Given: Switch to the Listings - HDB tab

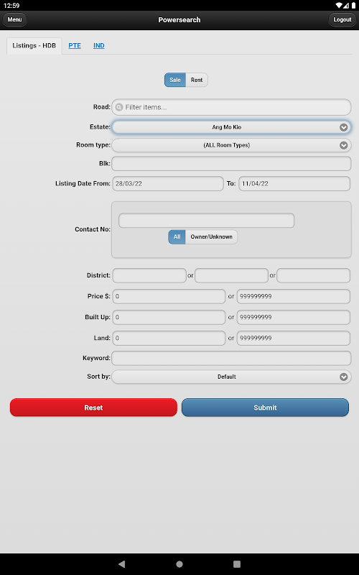Looking at the screenshot, I should pos(34,46).
